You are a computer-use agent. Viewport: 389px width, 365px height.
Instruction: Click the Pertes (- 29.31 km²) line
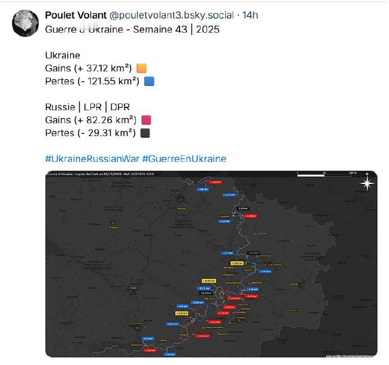pos(90,133)
